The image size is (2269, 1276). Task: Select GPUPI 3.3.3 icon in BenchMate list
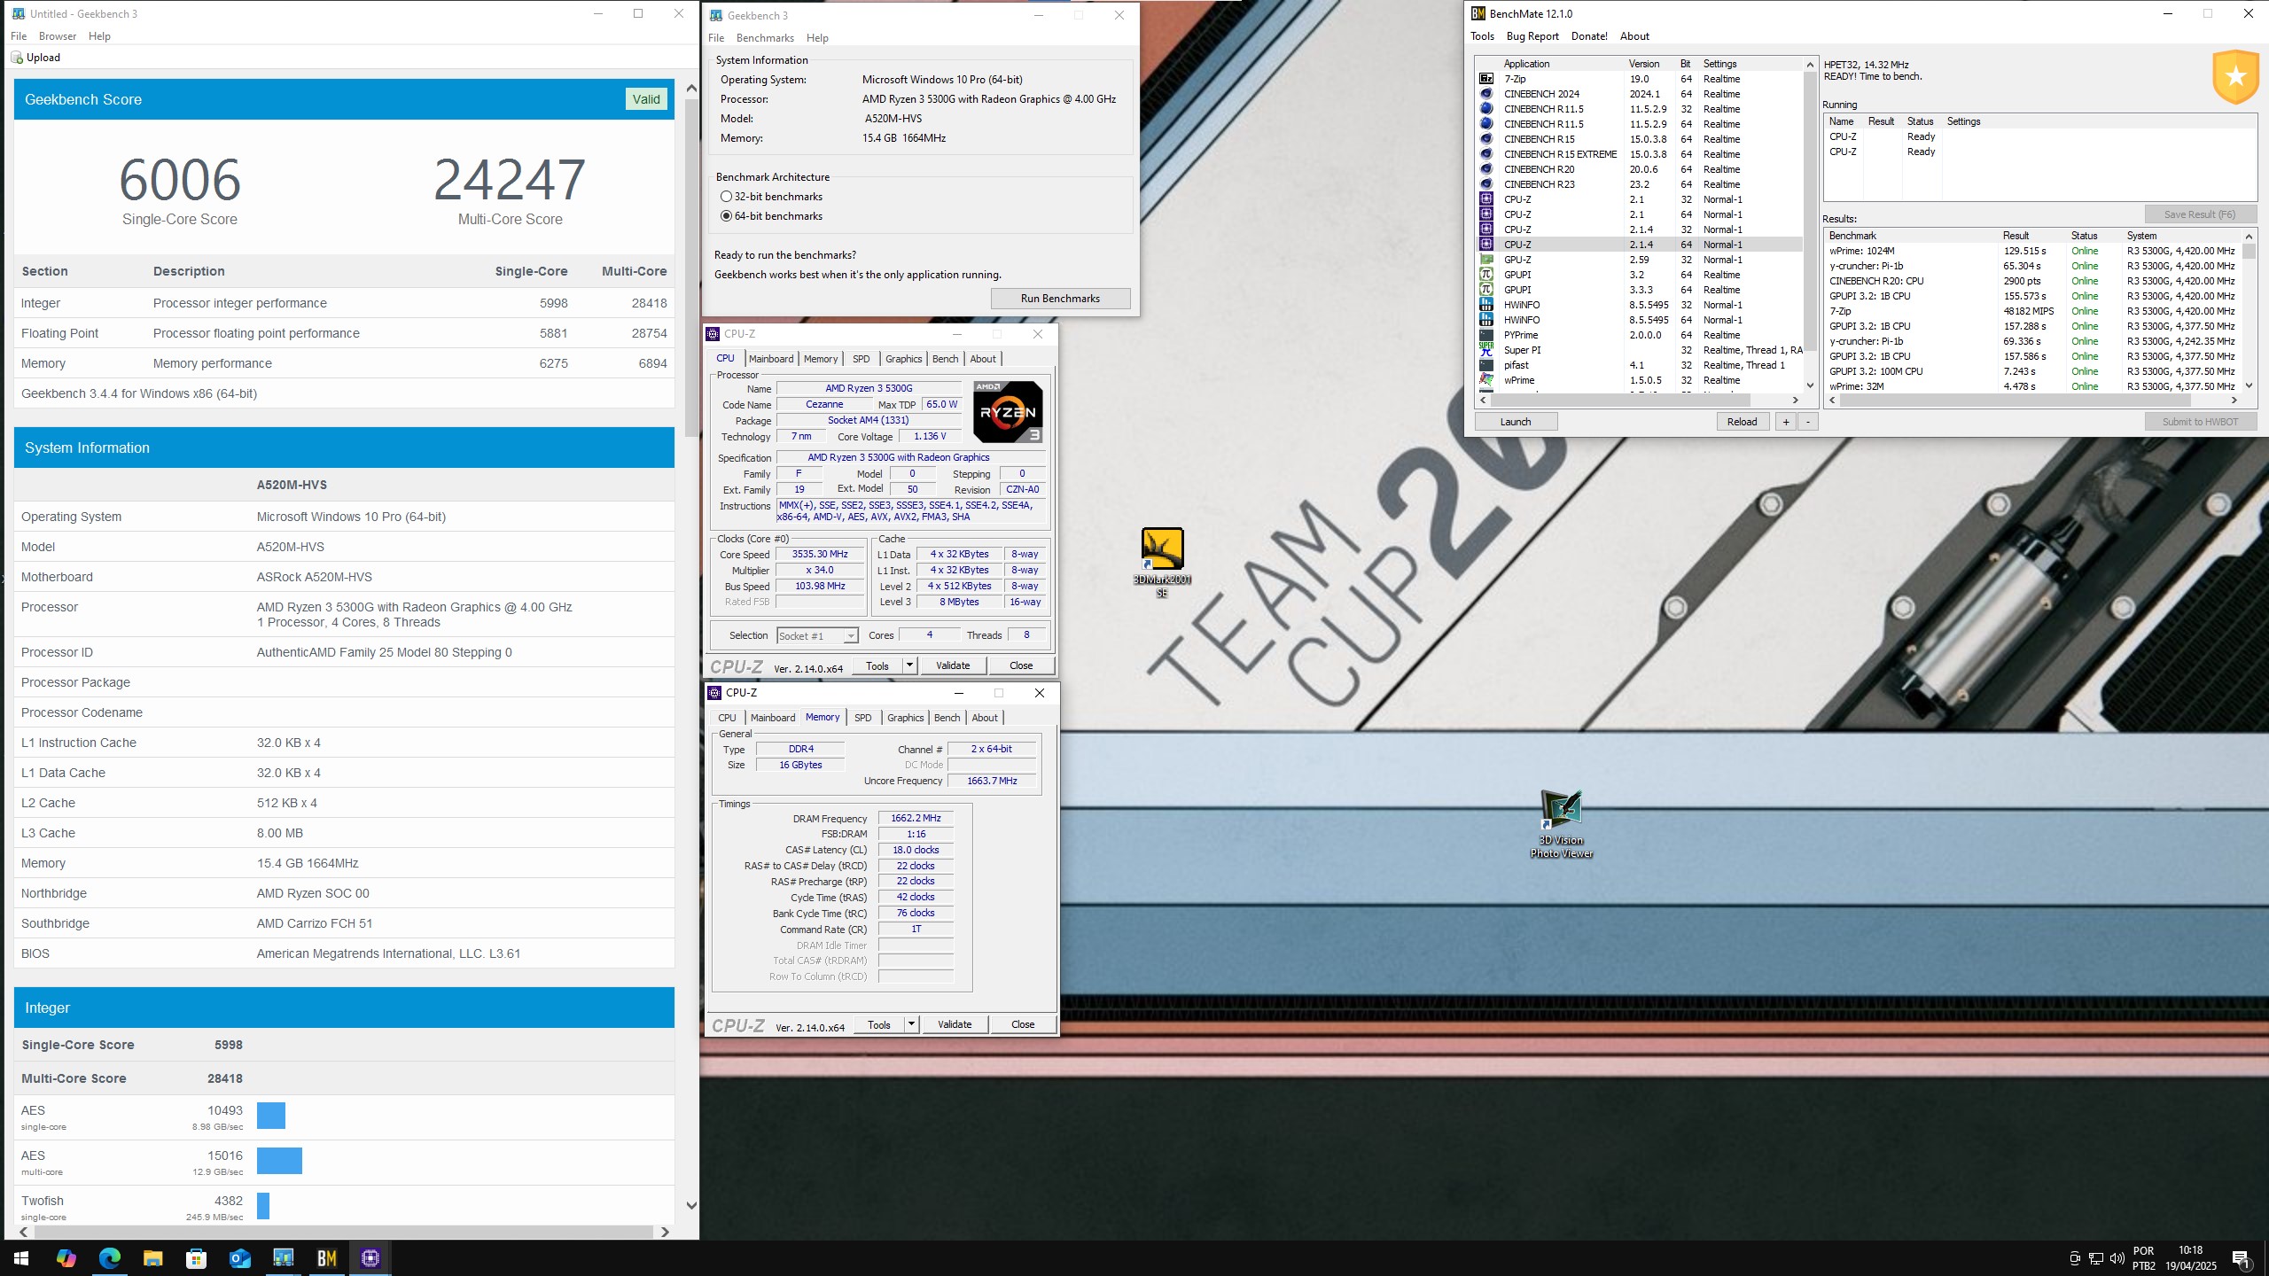[x=1486, y=290]
